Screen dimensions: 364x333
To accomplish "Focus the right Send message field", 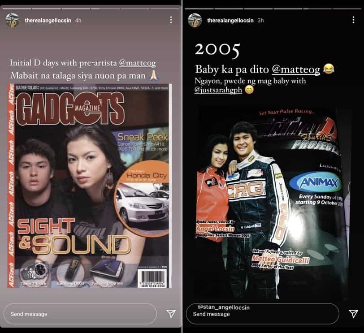I will 262,314.
